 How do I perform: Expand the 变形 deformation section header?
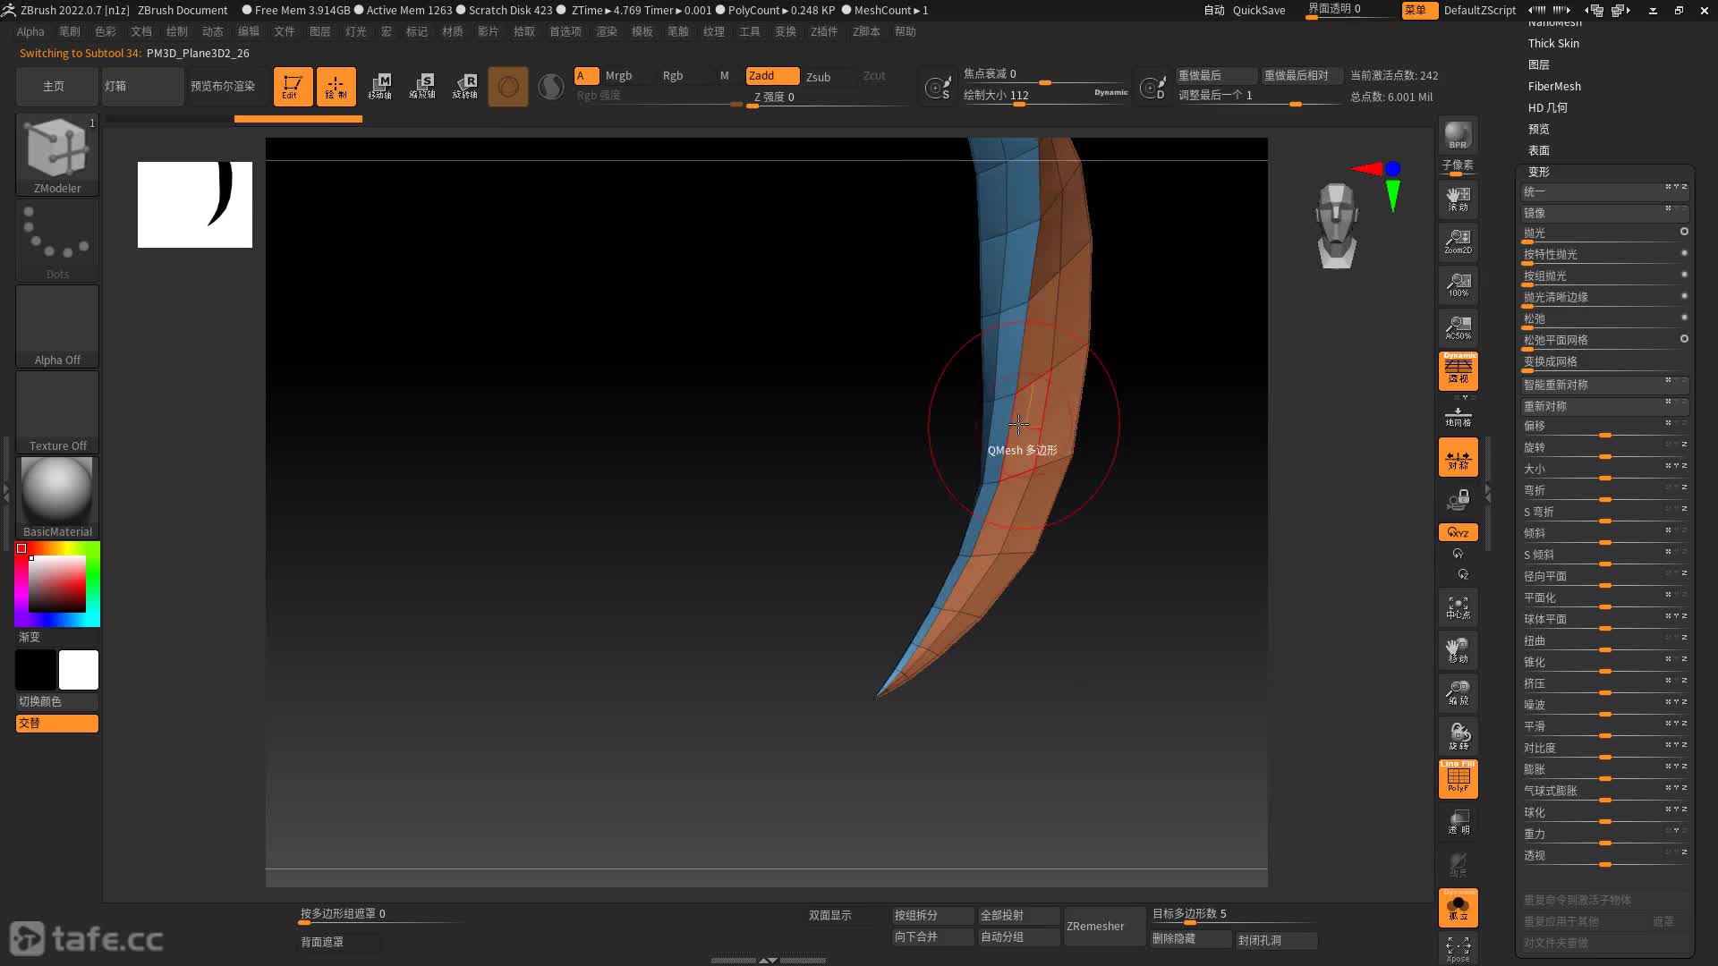[x=1539, y=172]
